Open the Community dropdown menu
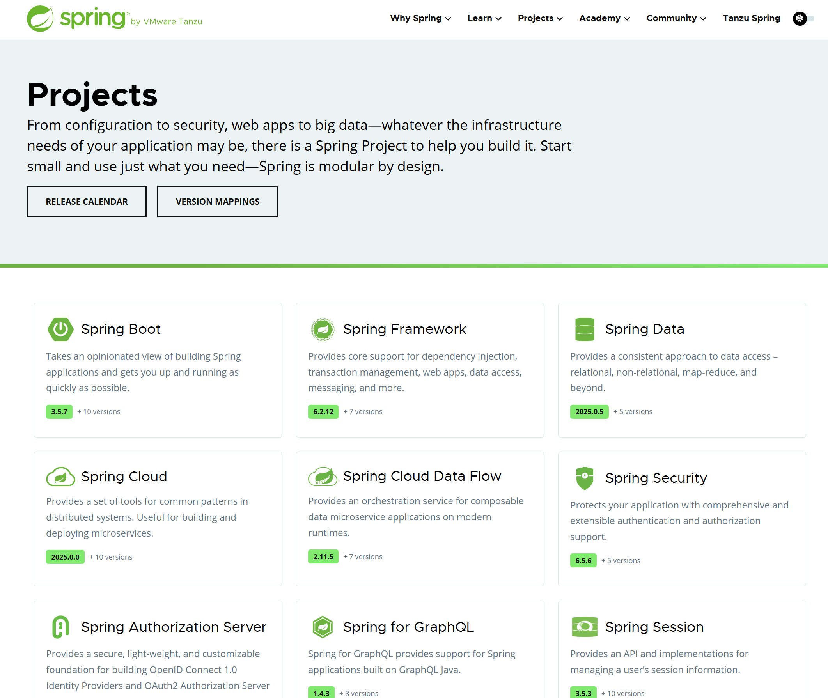Viewport: 828px width, 698px height. tap(676, 18)
